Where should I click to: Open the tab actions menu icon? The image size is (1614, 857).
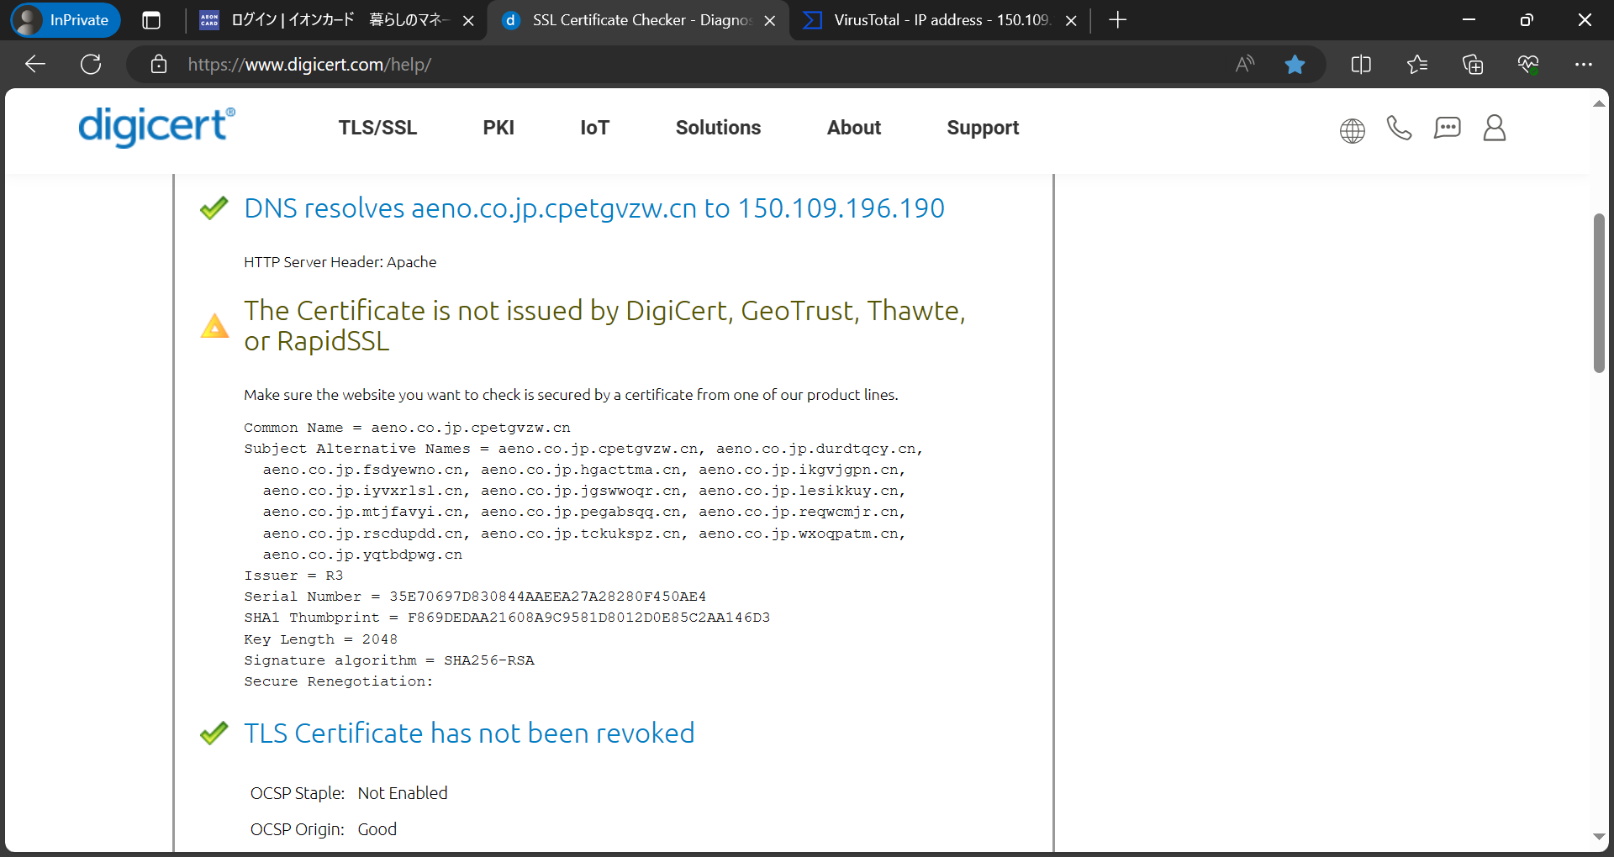pos(151,20)
